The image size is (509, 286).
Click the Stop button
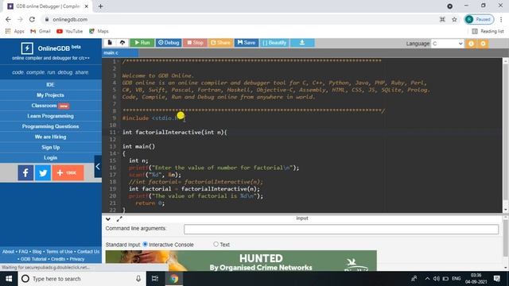195,43
